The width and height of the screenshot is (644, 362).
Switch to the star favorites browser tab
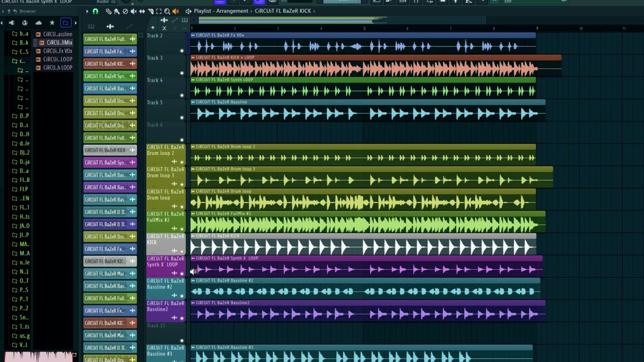pos(52,23)
